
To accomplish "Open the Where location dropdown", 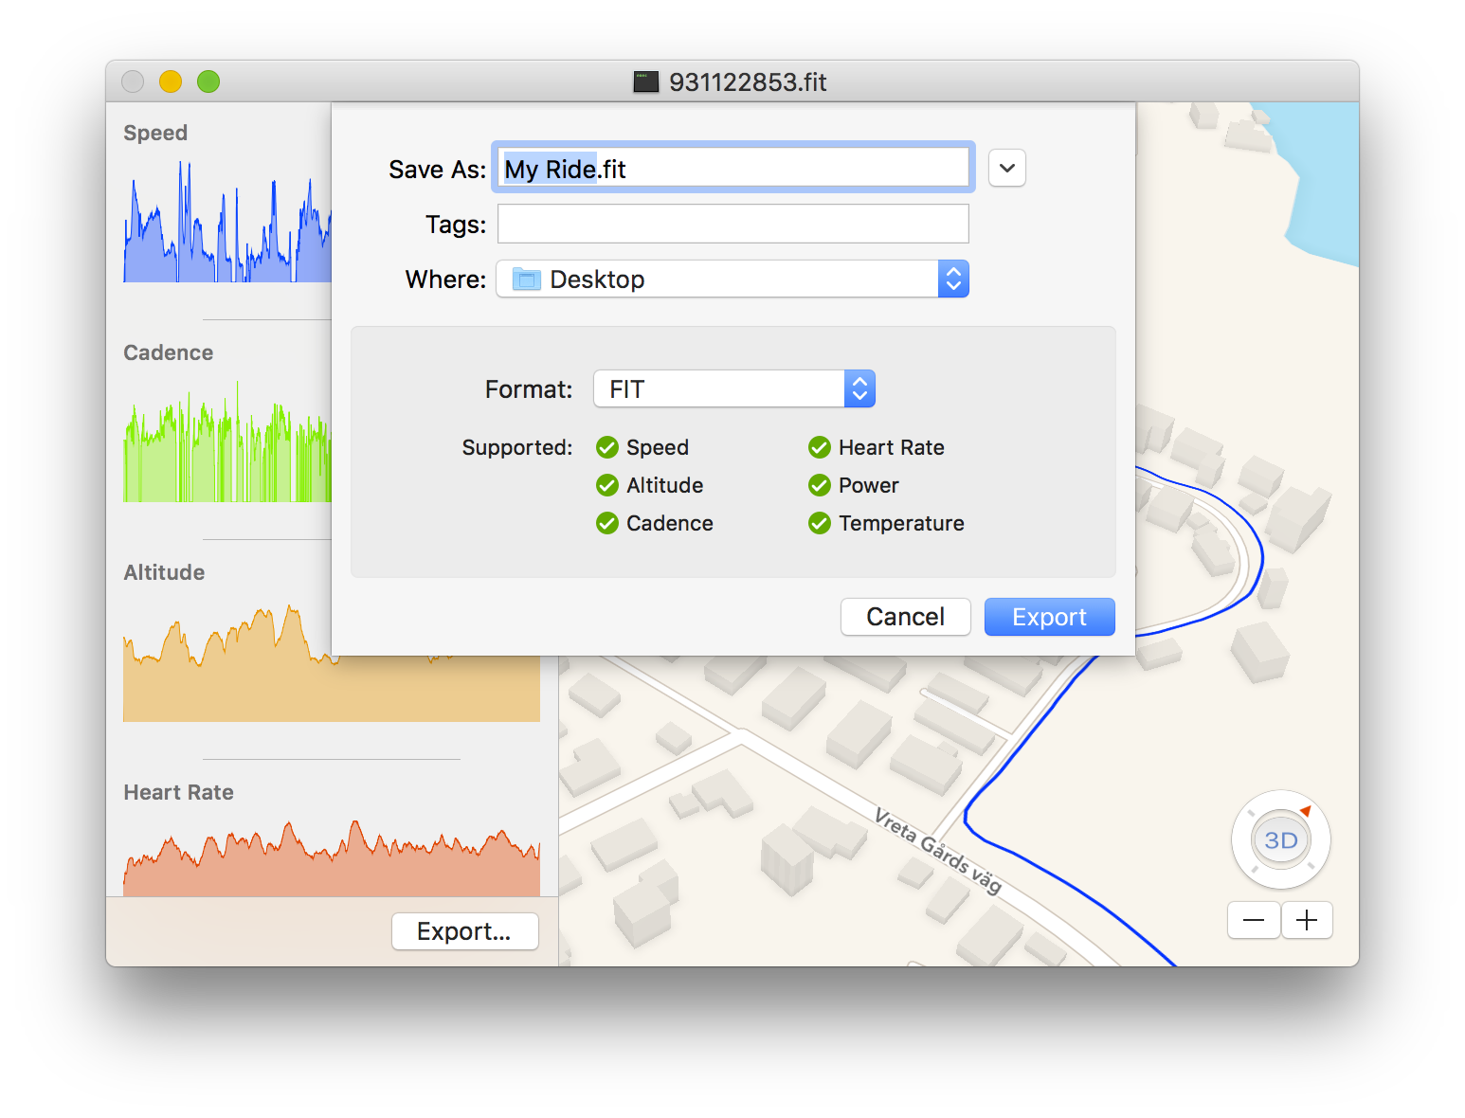I will point(732,279).
